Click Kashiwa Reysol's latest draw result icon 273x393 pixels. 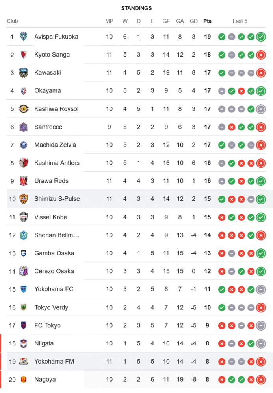(260, 109)
